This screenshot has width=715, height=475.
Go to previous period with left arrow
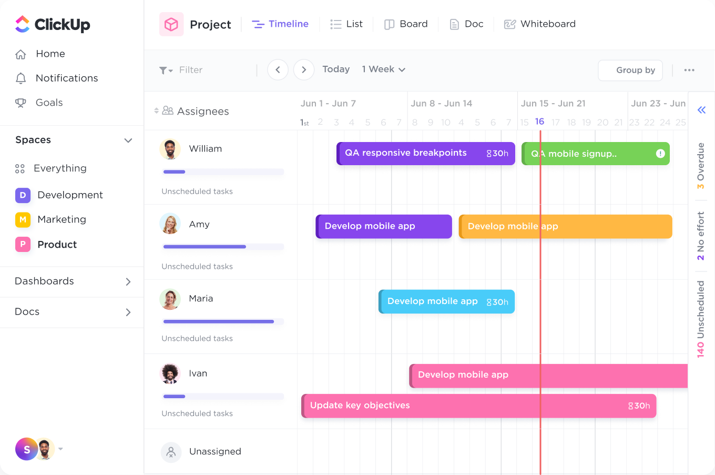click(278, 69)
